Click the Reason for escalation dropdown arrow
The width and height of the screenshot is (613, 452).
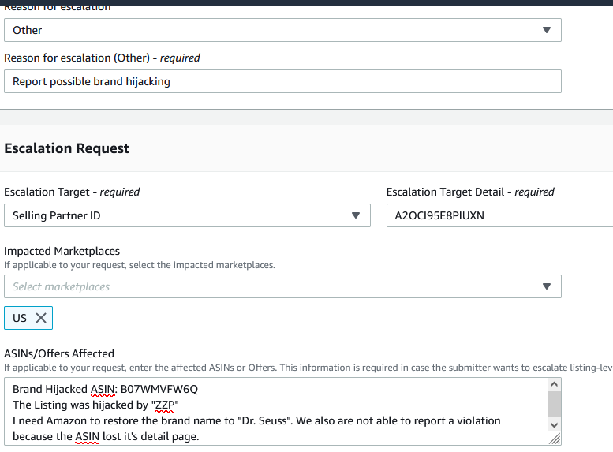click(546, 30)
